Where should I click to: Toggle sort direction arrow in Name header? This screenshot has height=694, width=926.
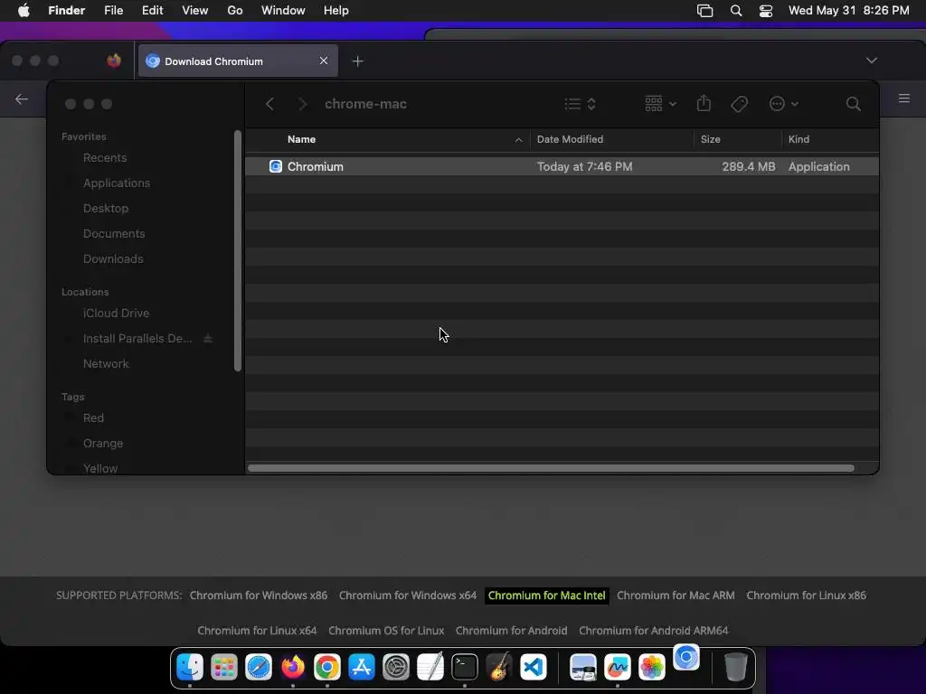click(518, 140)
